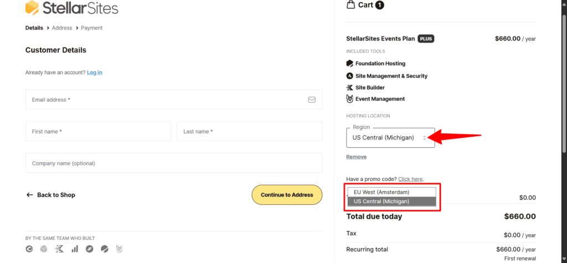Click the envelope icon in Email field
This screenshot has height=263, width=567.
pyautogui.click(x=312, y=100)
